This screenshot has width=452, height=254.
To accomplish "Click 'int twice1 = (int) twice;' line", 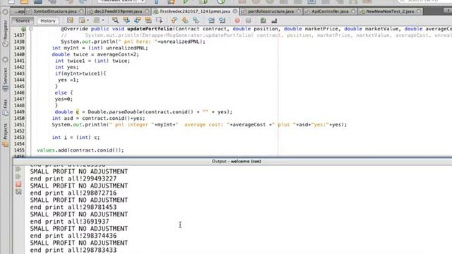I will (x=93, y=61).
